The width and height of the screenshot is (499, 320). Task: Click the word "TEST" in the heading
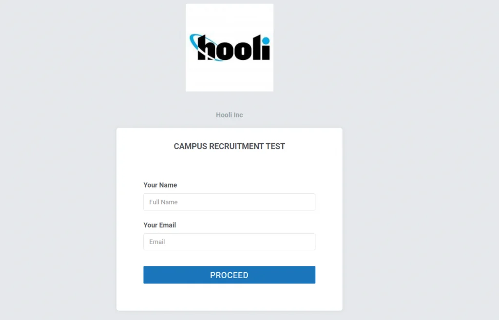click(275, 146)
